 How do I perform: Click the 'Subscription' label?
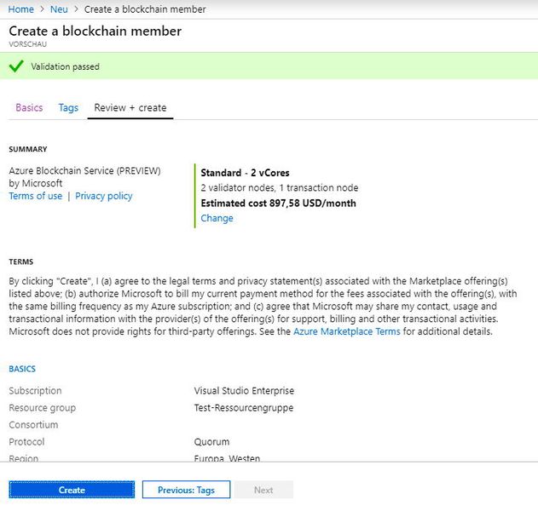(35, 391)
